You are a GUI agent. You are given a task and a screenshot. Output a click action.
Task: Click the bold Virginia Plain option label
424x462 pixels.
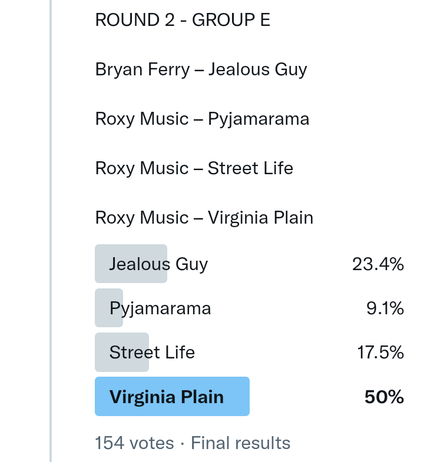coord(167,397)
